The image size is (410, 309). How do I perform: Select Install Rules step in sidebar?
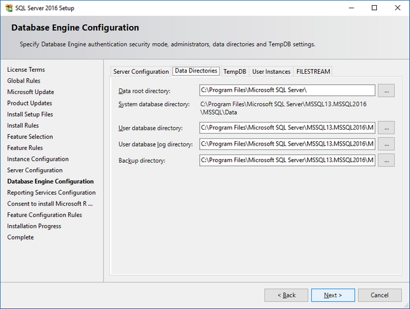click(23, 126)
